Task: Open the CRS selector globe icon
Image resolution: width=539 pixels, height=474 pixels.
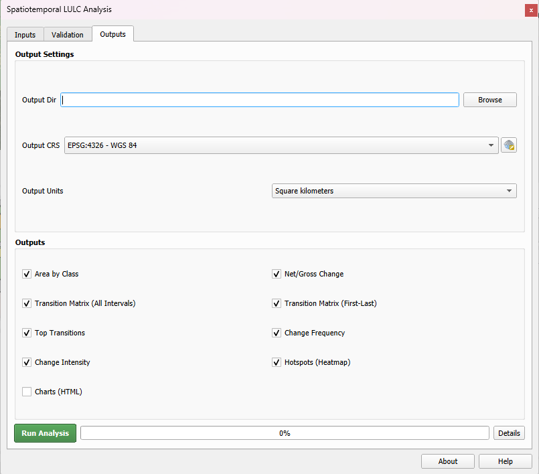Action: pyautogui.click(x=509, y=145)
